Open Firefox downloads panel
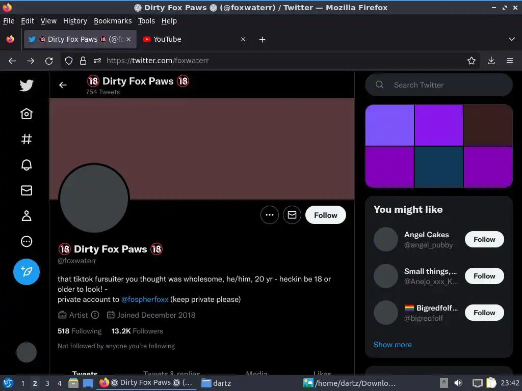 click(x=491, y=61)
